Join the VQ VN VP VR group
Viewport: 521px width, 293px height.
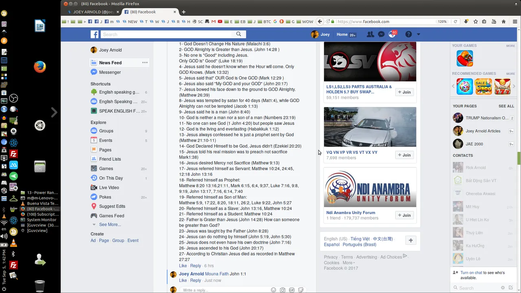tap(405, 155)
